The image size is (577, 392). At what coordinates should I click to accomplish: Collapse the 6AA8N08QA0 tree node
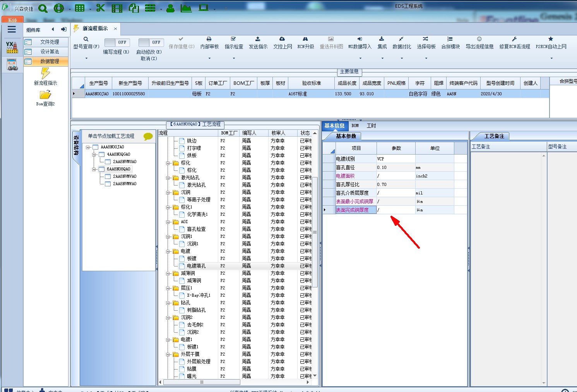94,169
